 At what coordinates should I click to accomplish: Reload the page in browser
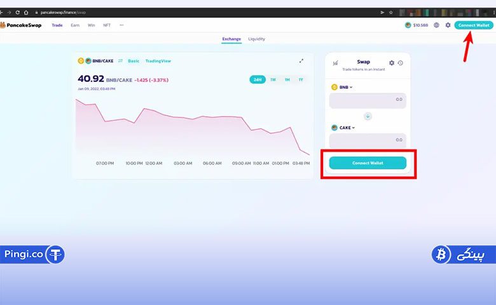[x=17, y=12]
